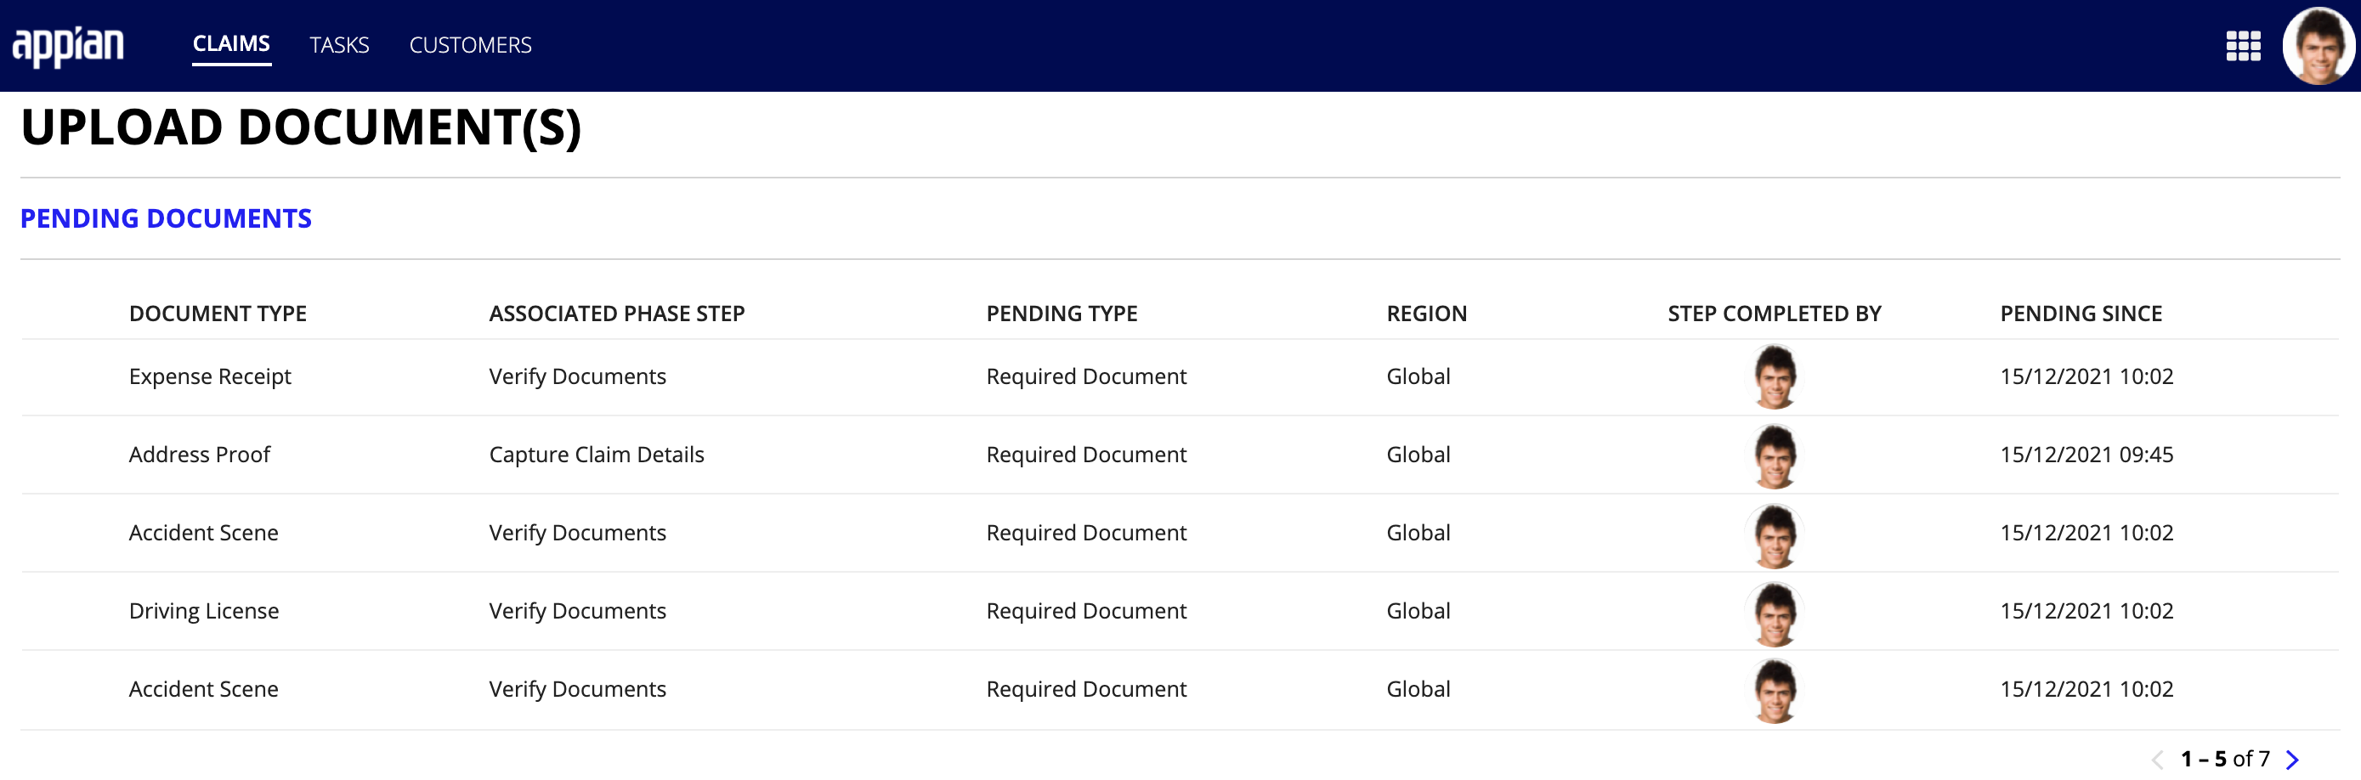Click the Address Proof row
Viewport: 2361px width, 780px height.
[199, 454]
